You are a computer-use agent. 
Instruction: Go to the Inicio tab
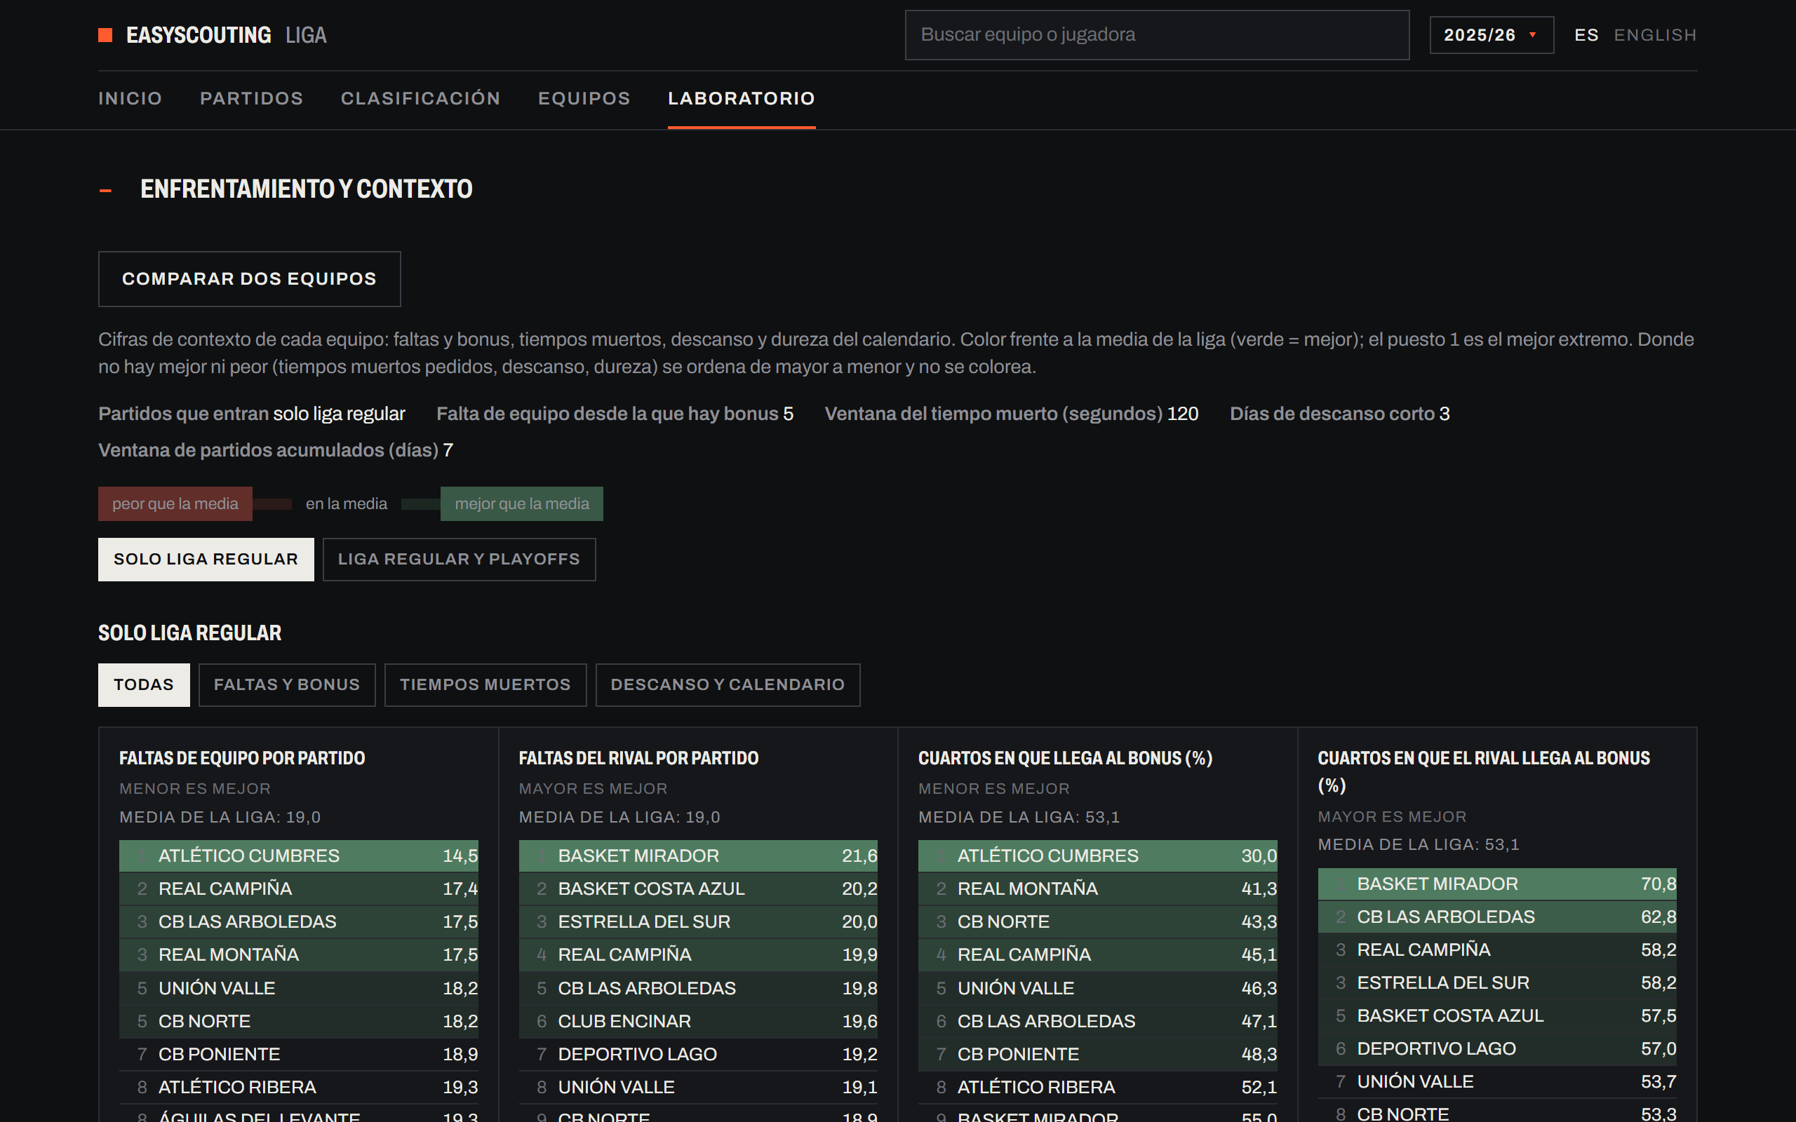130,99
